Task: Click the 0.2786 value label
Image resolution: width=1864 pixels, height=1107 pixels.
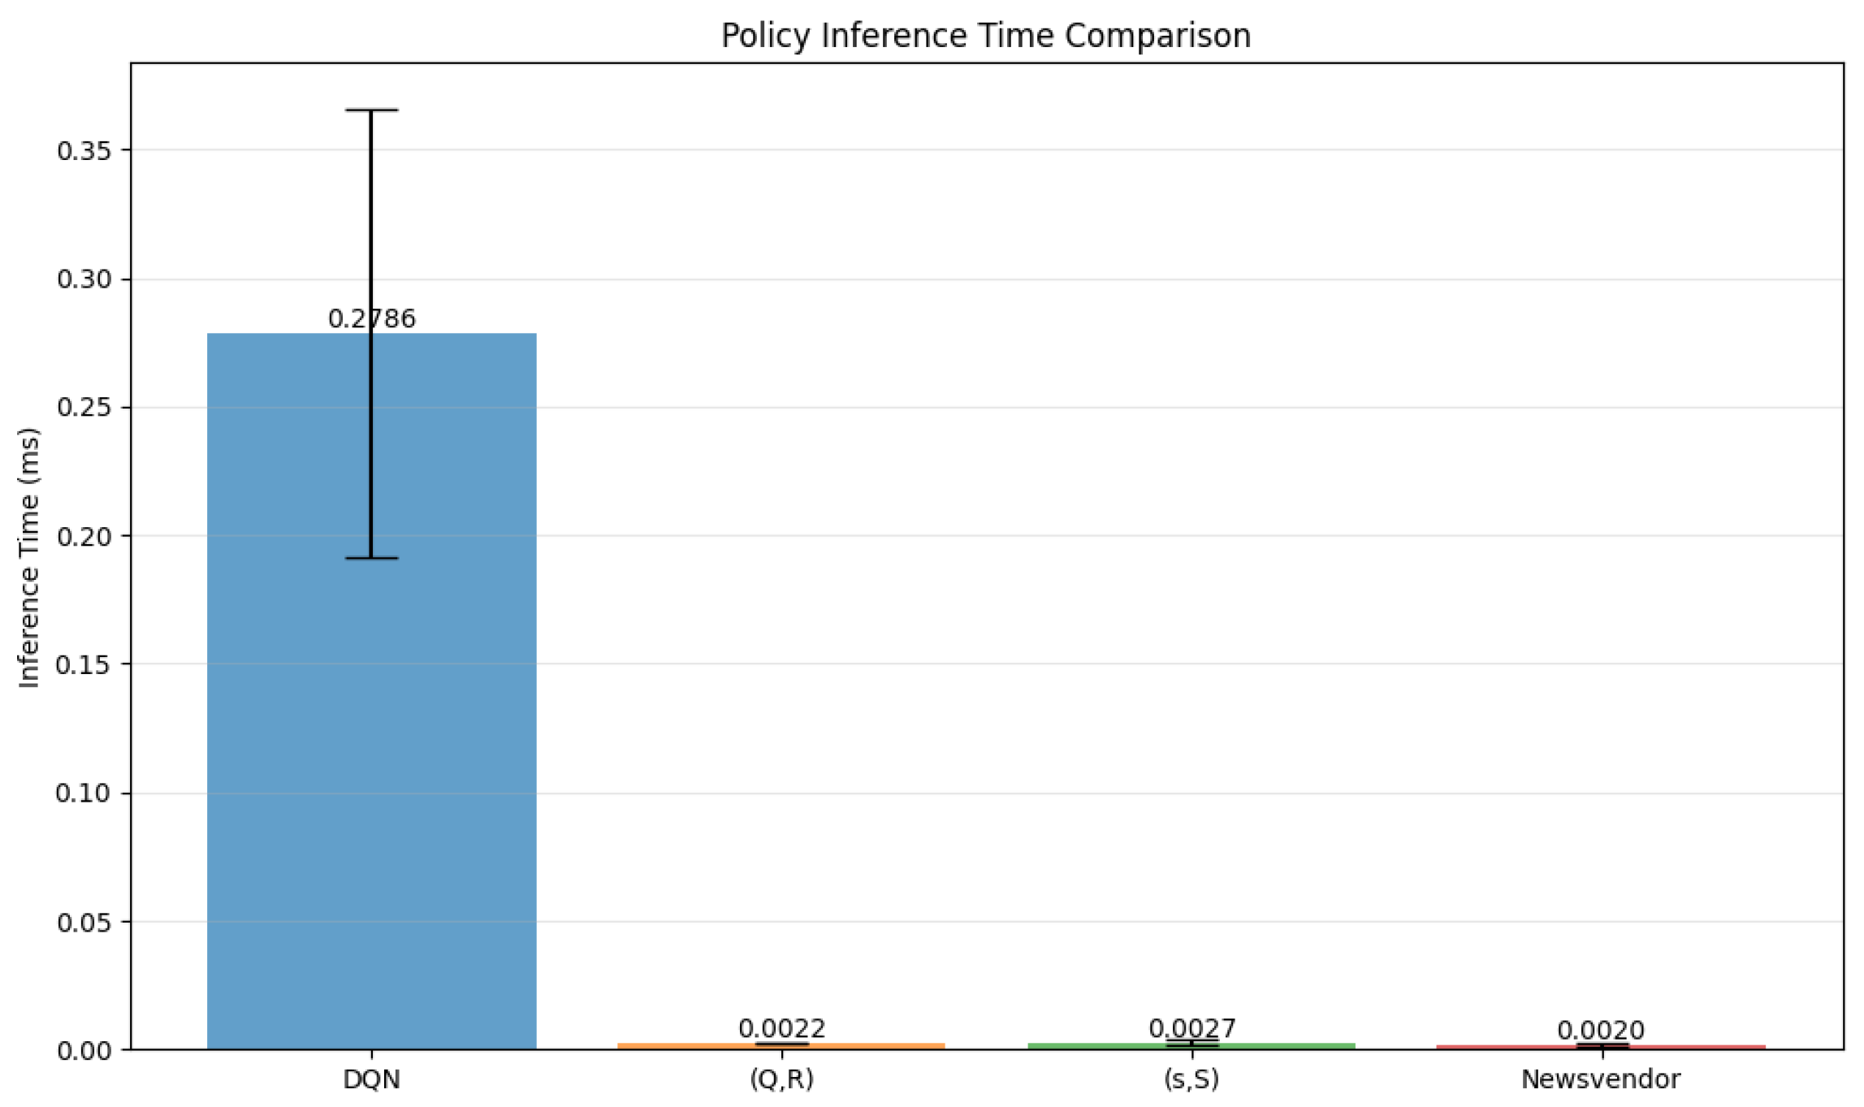Action: click(372, 318)
